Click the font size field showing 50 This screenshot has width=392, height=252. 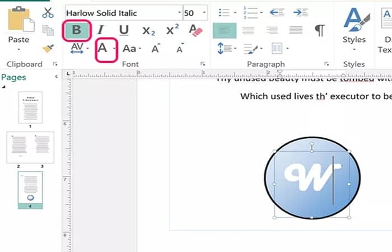[x=192, y=13]
